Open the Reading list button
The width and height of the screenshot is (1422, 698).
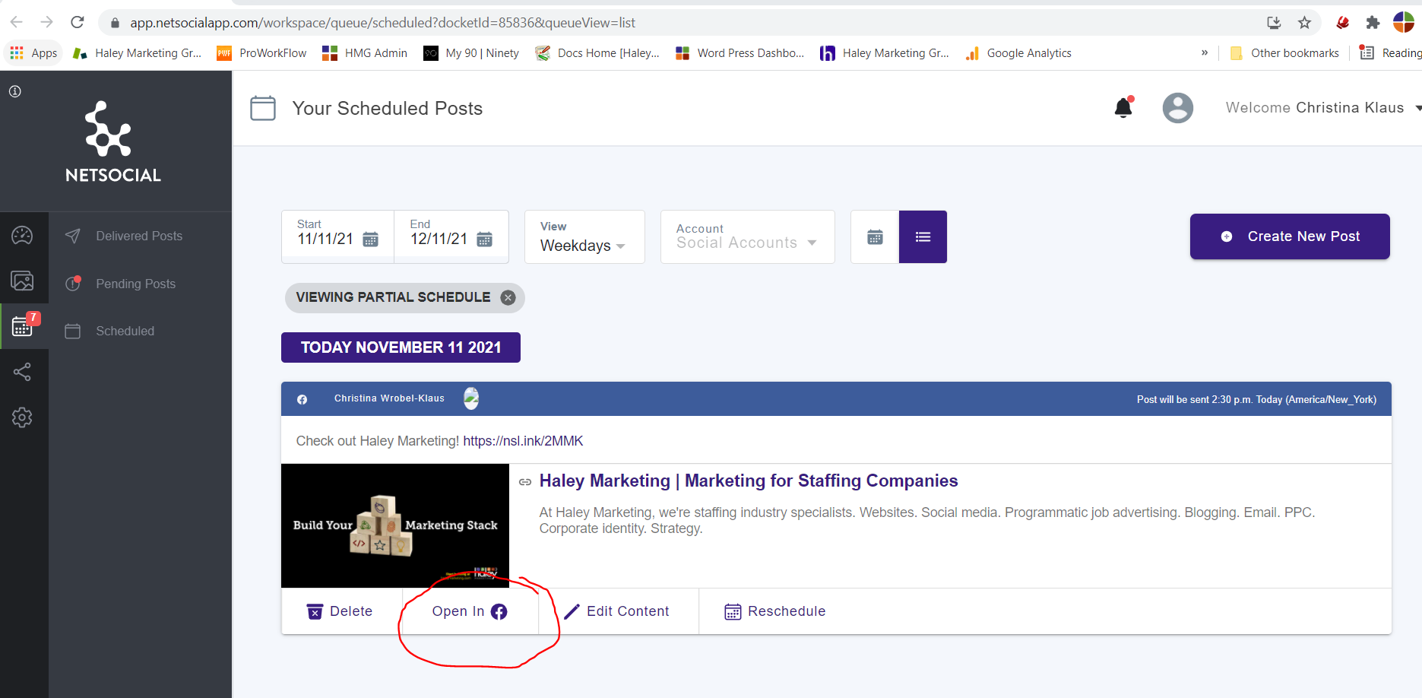coord(1390,53)
